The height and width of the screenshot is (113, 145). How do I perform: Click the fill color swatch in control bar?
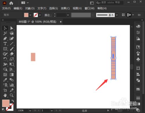(x=26, y=15)
